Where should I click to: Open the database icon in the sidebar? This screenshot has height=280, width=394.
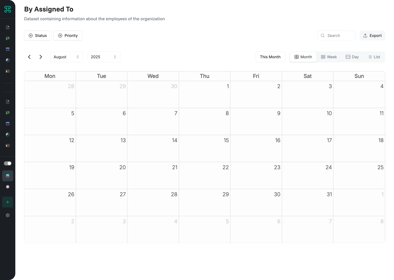[8, 176]
